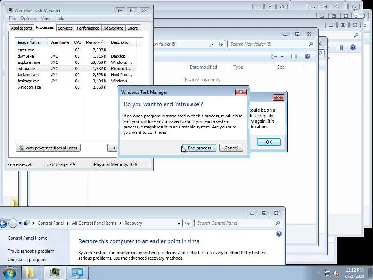Viewport: 373px width, 280px height.
Task: Switch to the Users tab
Action: 133,28
